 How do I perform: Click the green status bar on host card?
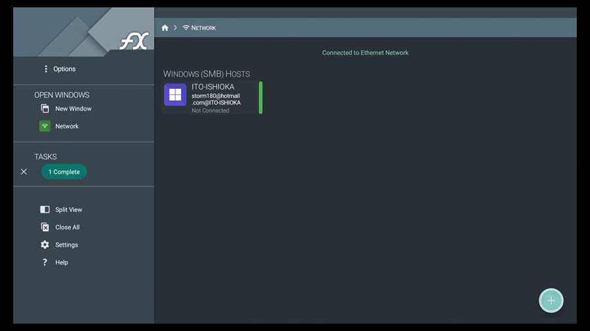(260, 97)
